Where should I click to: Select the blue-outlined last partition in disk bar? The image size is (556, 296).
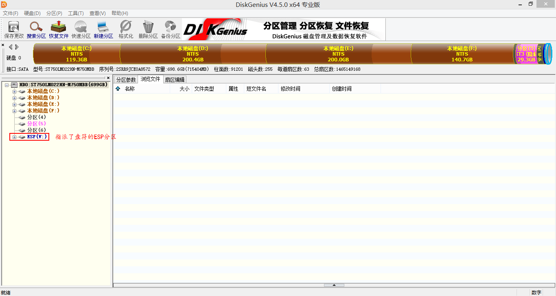[x=548, y=54]
